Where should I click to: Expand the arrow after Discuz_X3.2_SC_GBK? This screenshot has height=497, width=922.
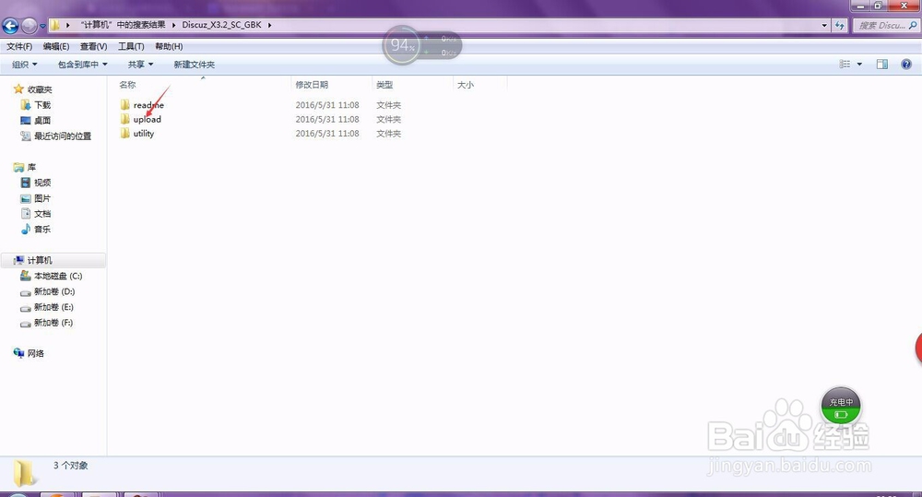coord(270,25)
